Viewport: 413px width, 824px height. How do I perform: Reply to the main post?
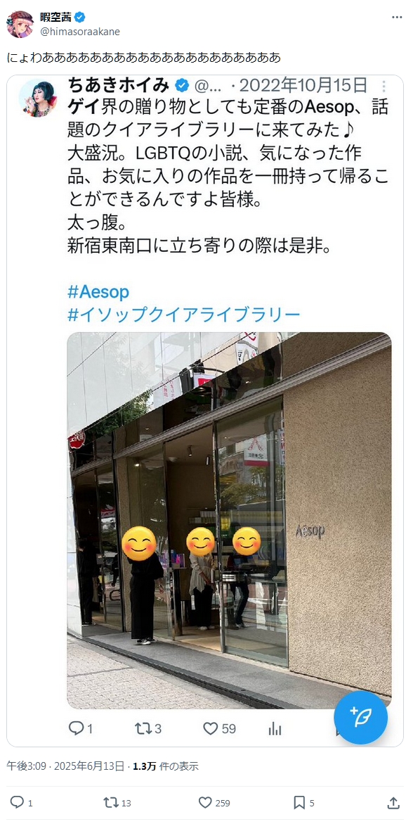click(x=18, y=802)
